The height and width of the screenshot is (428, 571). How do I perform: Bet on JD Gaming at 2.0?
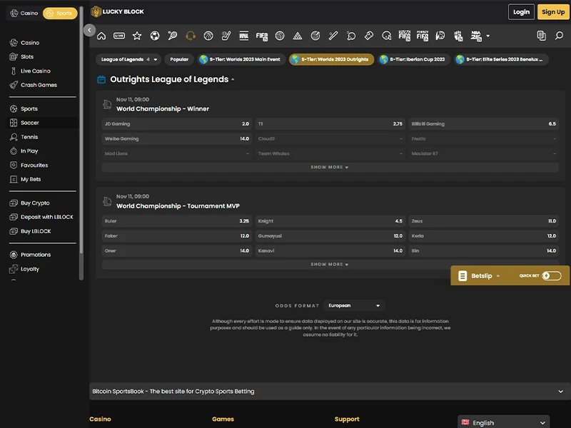click(177, 123)
